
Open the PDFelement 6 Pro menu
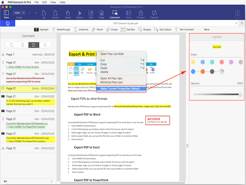tap(19, 2)
